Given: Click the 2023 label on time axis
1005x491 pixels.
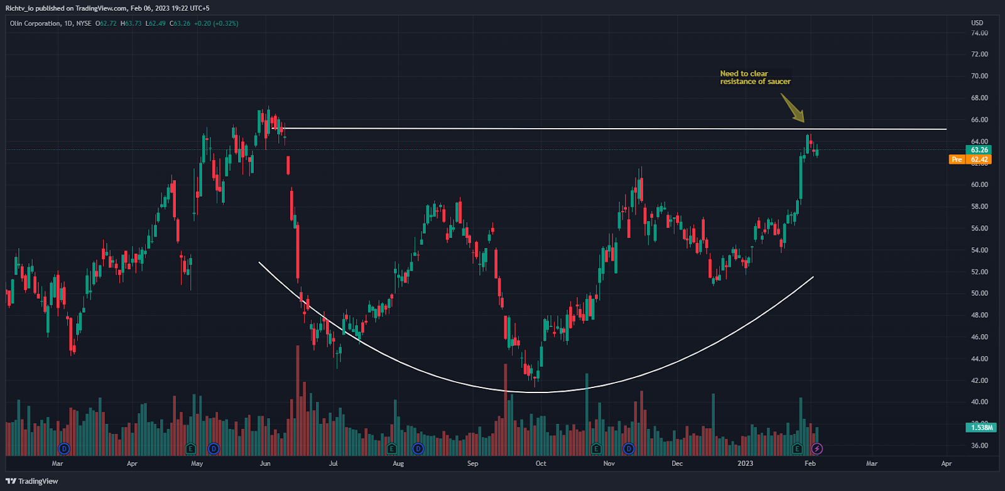Looking at the screenshot, I should click(745, 463).
